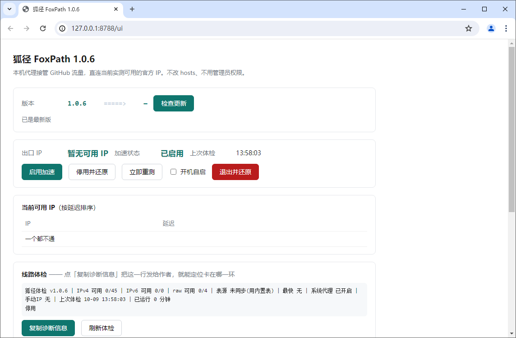Toggle the 开机自启 checkbox
516x338 pixels.
[173, 172]
